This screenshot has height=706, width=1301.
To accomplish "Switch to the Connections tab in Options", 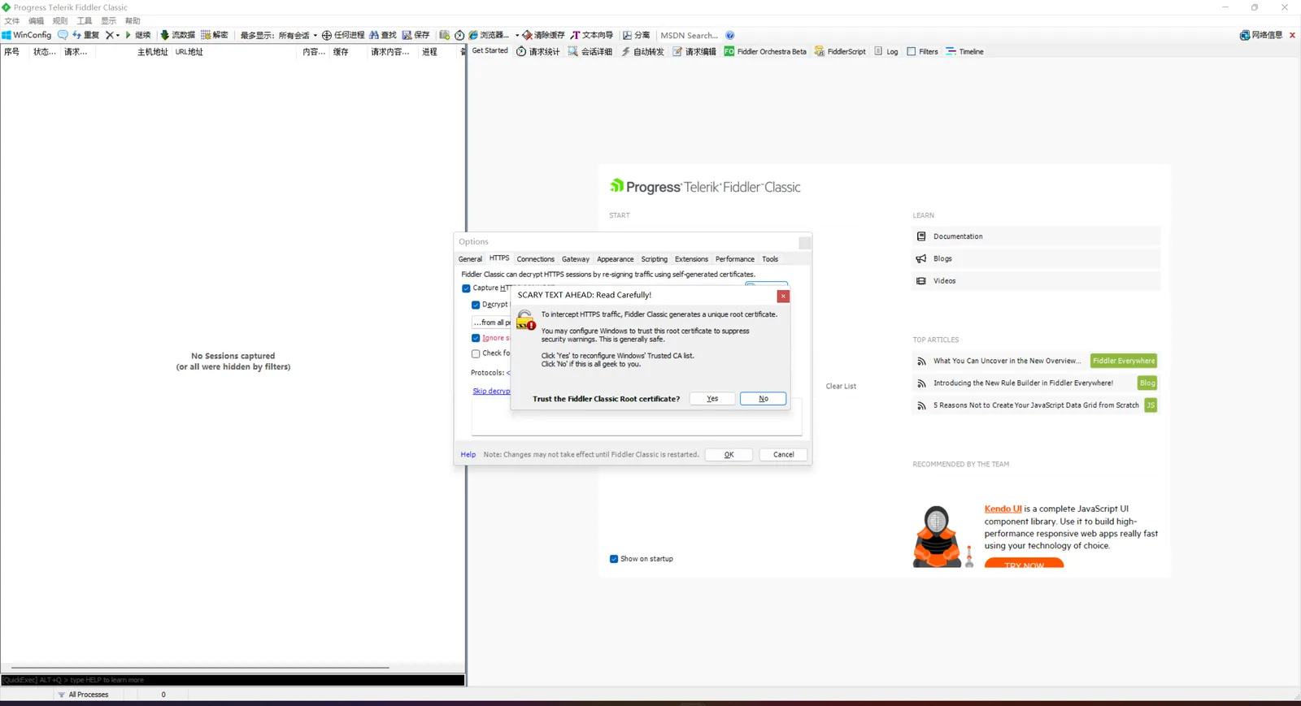I will [536, 259].
